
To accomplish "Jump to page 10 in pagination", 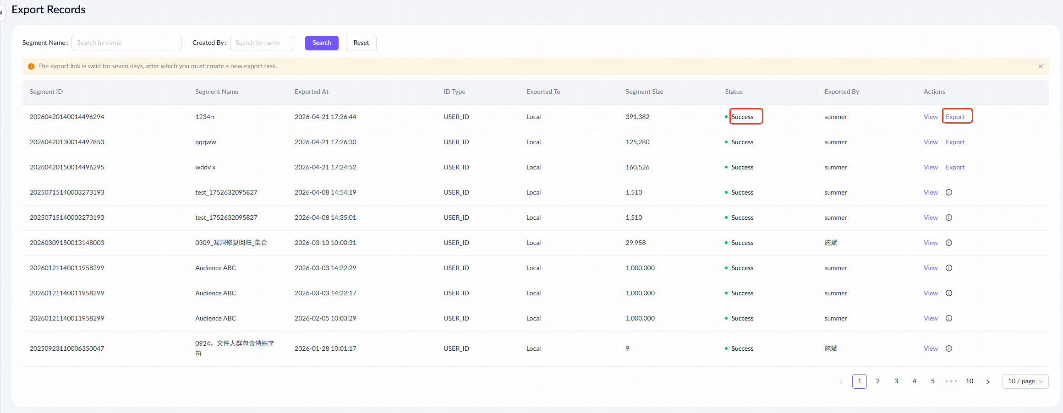I will [970, 381].
